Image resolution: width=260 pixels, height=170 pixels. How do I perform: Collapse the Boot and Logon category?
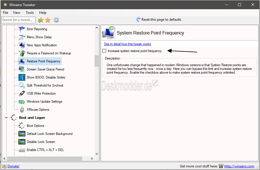(x=6, y=118)
